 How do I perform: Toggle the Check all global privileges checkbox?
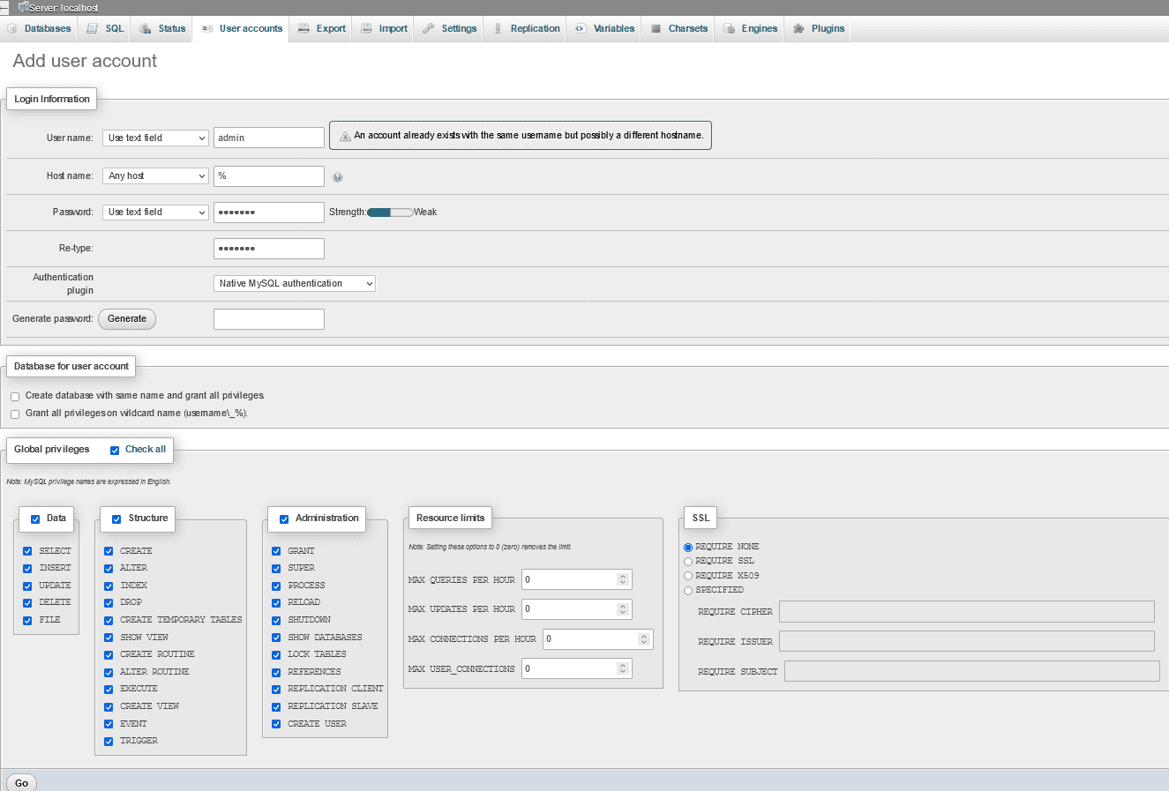point(115,451)
